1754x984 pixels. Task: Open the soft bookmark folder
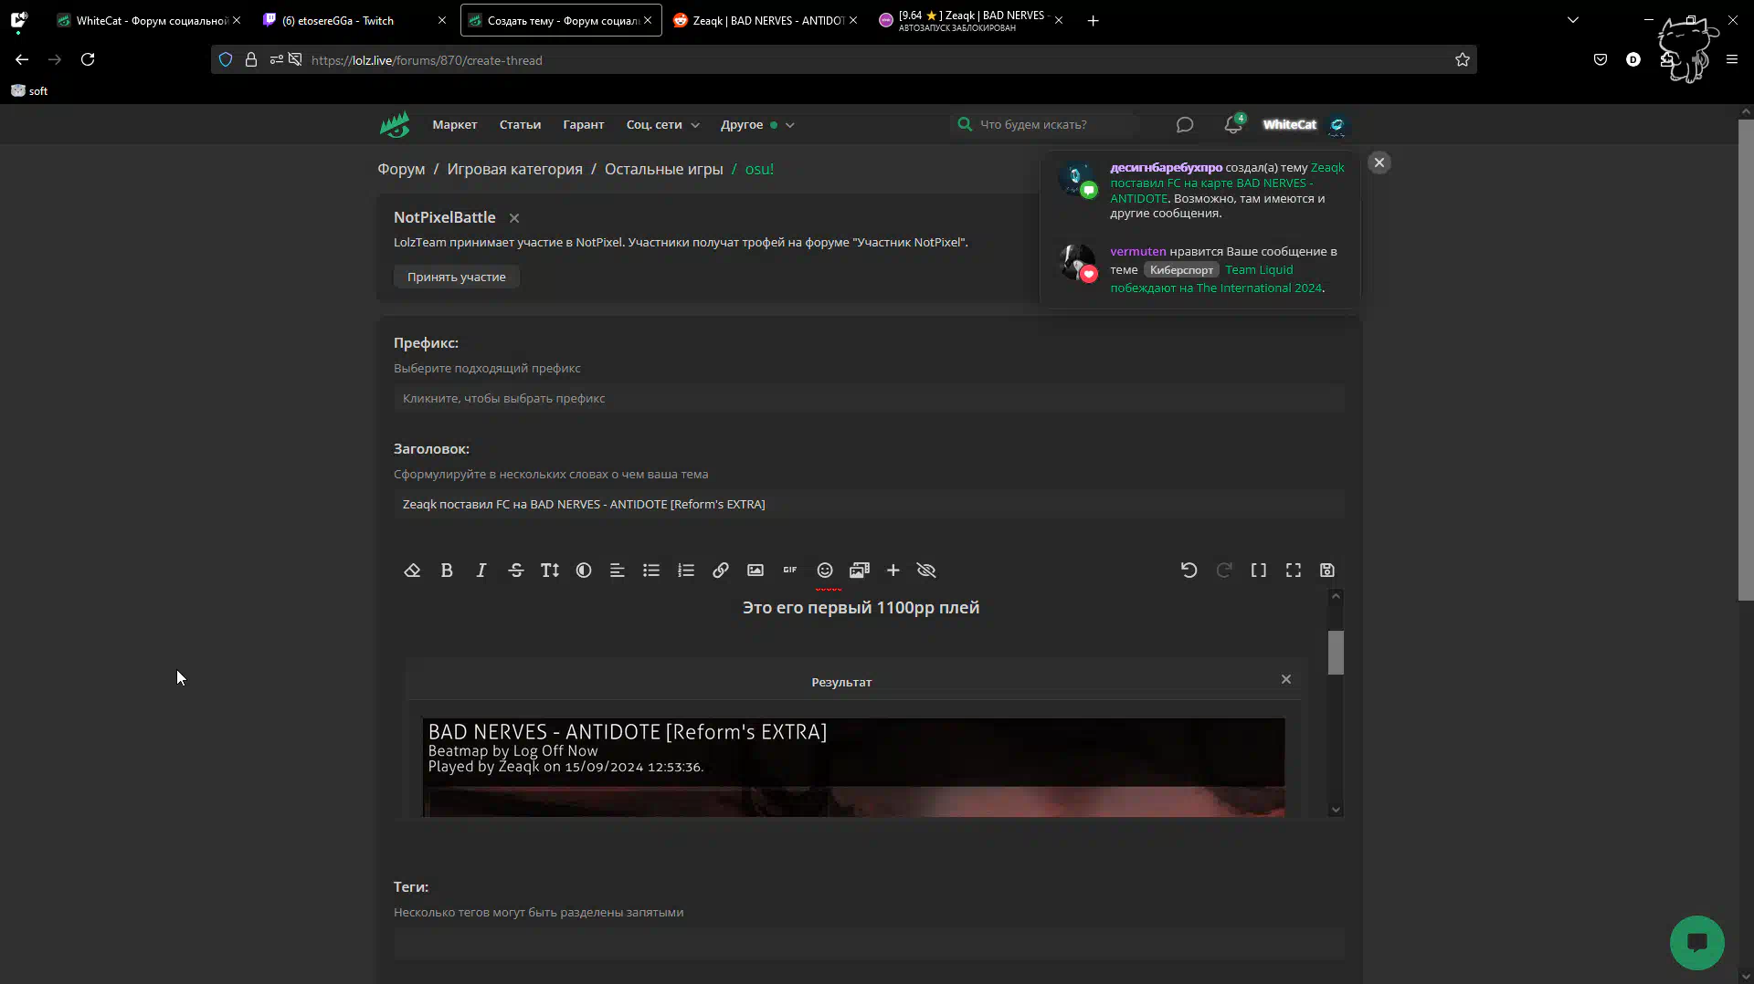[29, 91]
